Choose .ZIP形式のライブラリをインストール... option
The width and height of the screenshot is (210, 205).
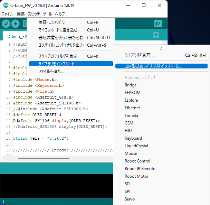tap(161, 66)
